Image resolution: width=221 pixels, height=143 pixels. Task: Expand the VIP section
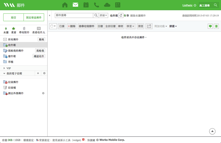(x=4, y=68)
